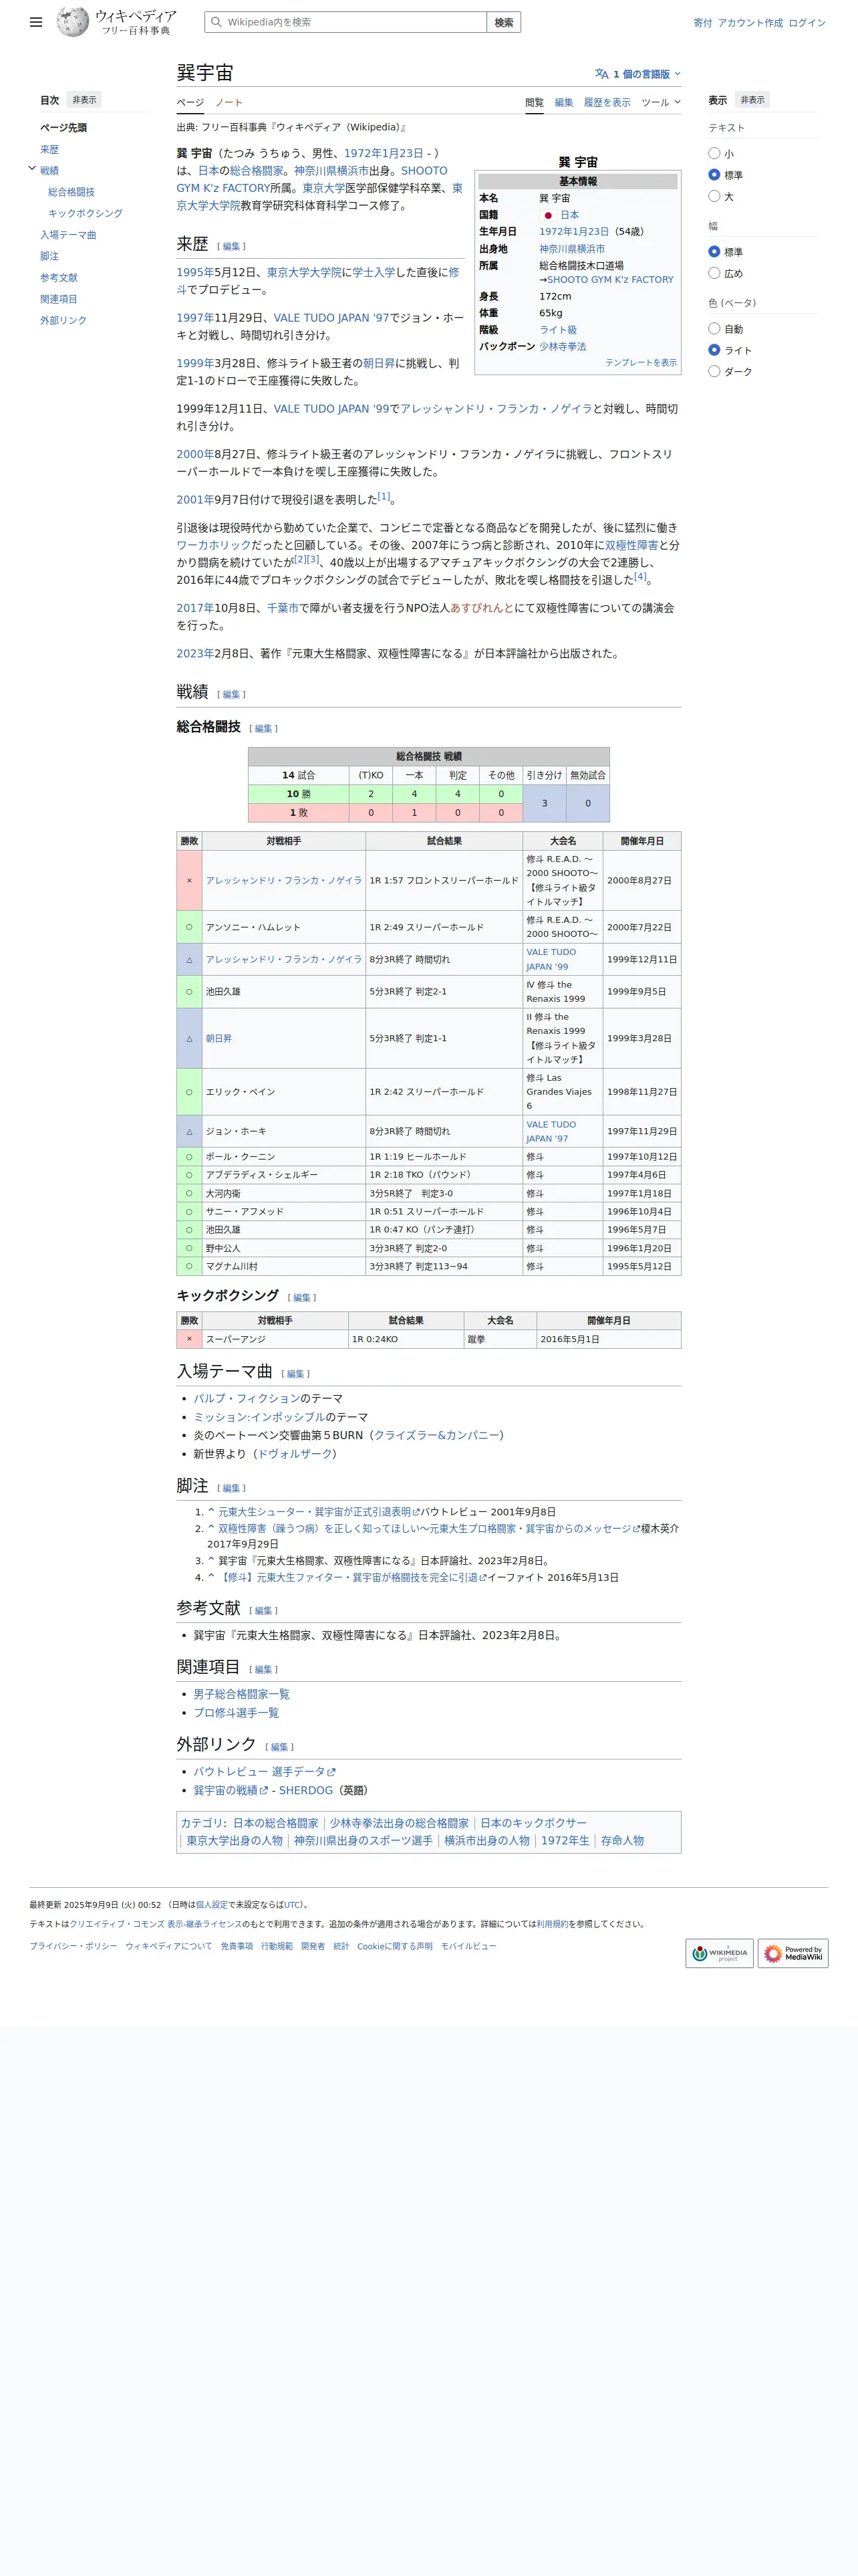Click the 検索 button
Image resolution: width=858 pixels, height=2576 pixels.
click(x=503, y=22)
